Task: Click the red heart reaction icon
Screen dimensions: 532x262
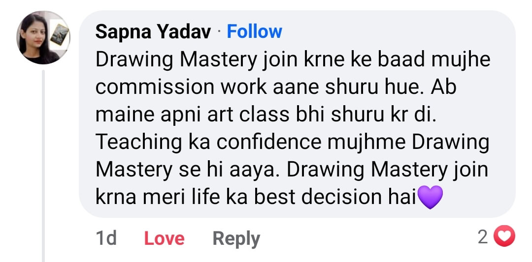Action: (x=504, y=237)
